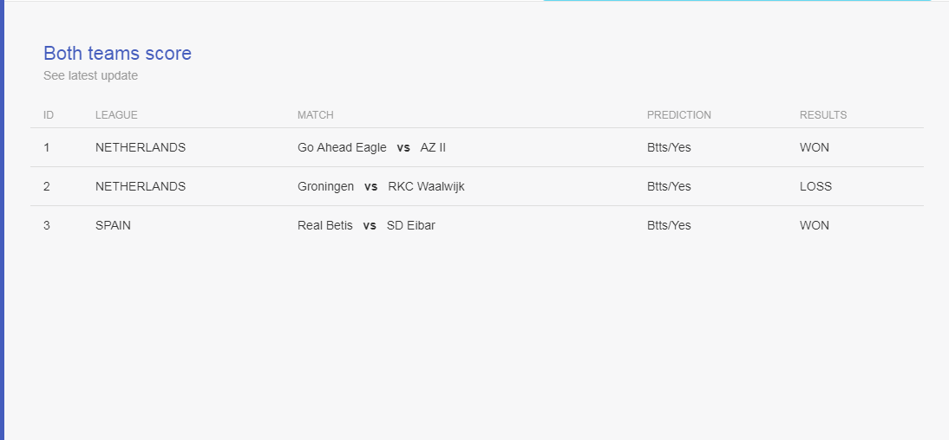The image size is (949, 440).
Task: Select the RESULTS column header
Action: (x=823, y=115)
